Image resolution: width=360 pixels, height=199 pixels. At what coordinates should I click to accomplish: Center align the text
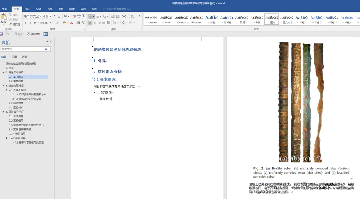pyautogui.click(x=94, y=23)
